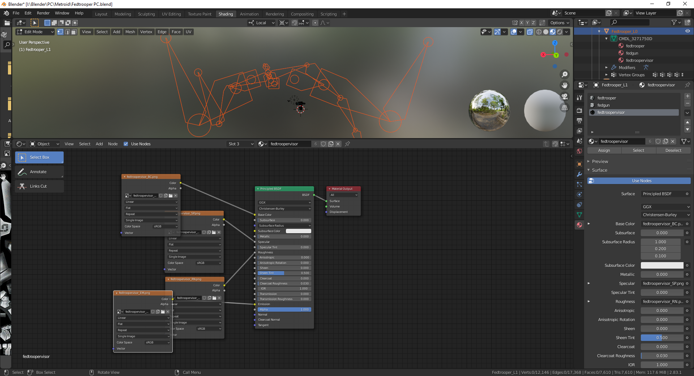Screen dimensions: 694x376
Task: Add a new material slot with plus
Action: (x=687, y=96)
